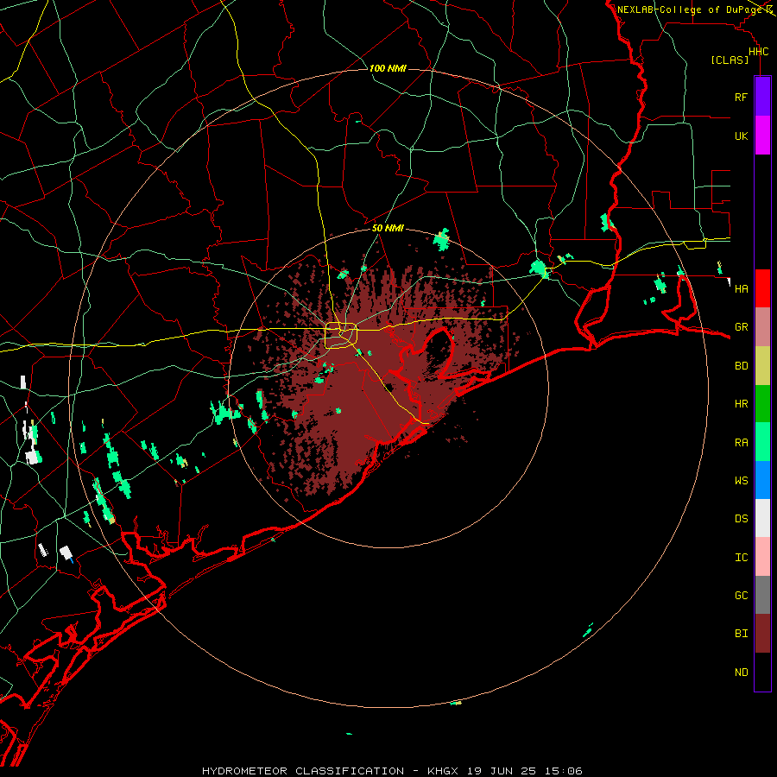Click the "HR" legend label
The height and width of the screenshot is (777, 777).
tap(741, 404)
